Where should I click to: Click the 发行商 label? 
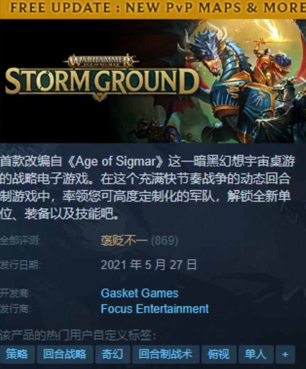tap(16, 309)
